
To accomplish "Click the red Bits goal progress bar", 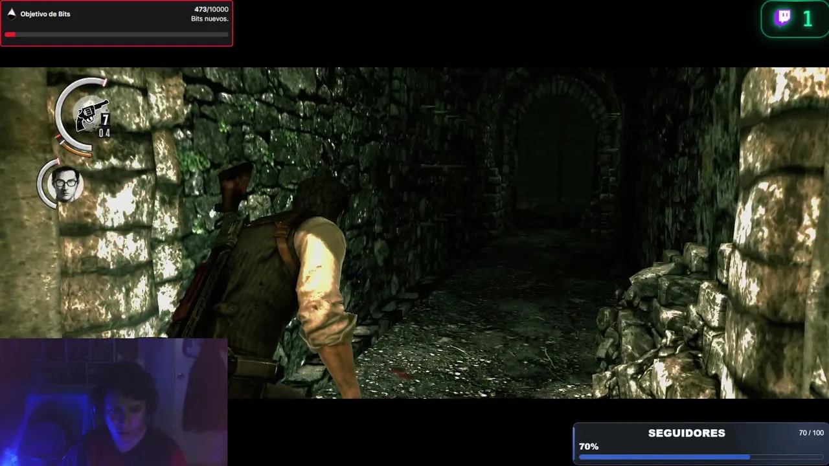I will pos(117,34).
